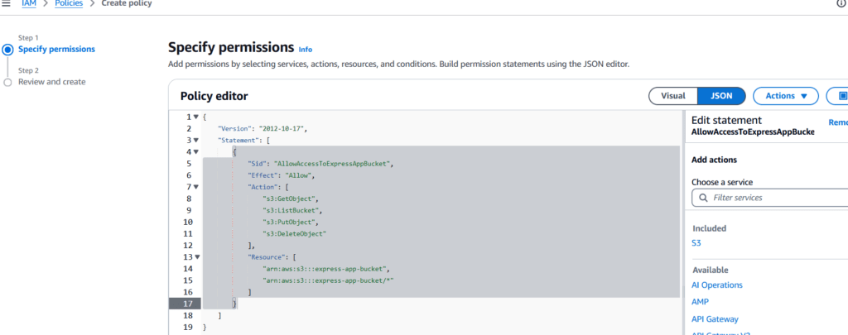Collapse the fold arrow on line 4

pos(196,152)
